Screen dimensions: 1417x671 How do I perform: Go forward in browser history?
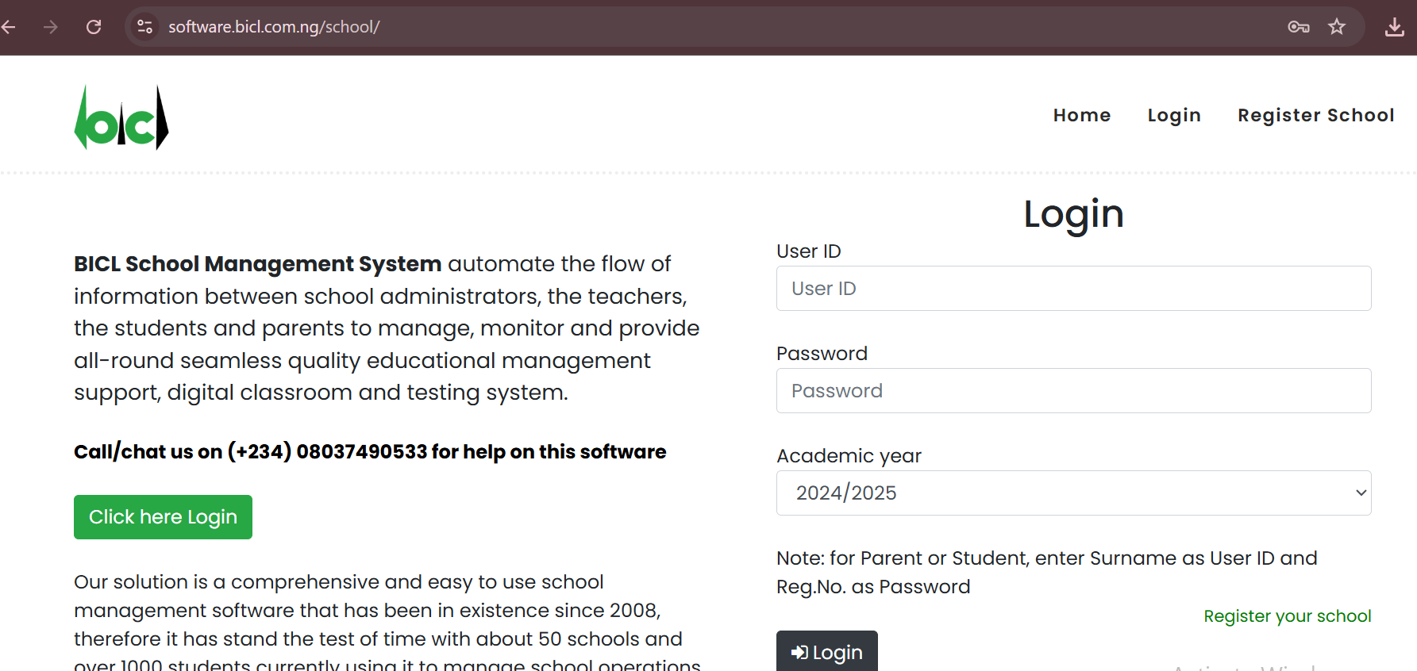pos(51,27)
